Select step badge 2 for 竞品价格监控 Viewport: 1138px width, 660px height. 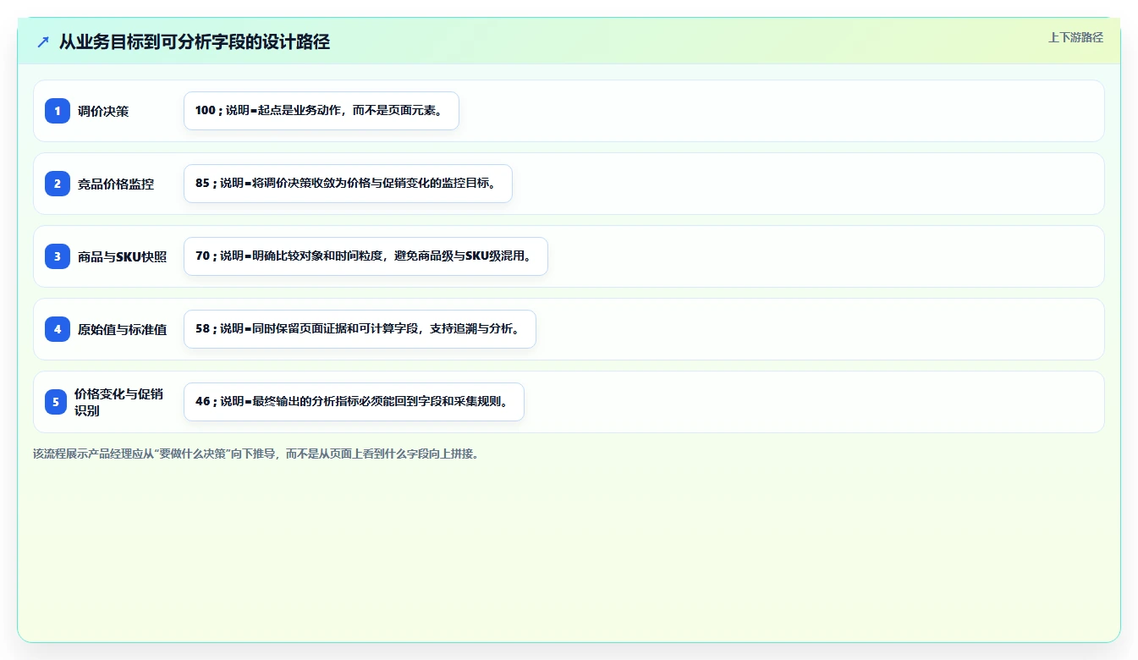pos(58,184)
